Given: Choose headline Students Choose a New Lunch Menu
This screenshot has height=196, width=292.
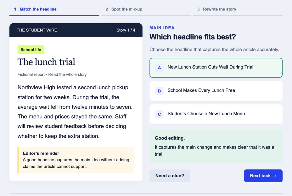Looking at the screenshot, I should pyautogui.click(x=216, y=114).
